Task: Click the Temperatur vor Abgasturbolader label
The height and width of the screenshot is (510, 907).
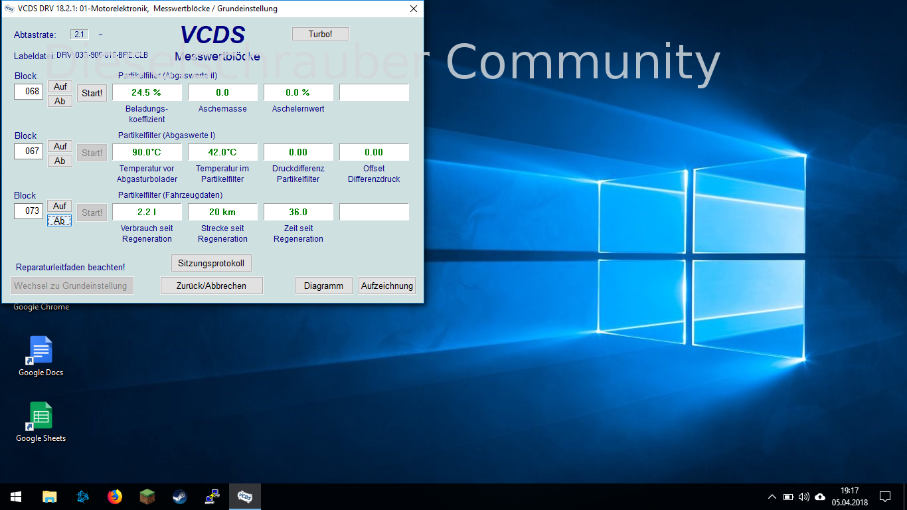Action: pos(147,174)
